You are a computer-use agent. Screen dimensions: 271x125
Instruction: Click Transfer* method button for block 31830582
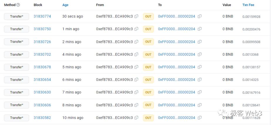point(16,118)
